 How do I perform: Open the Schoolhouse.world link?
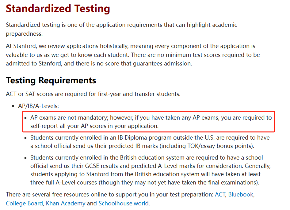[x=124, y=203]
